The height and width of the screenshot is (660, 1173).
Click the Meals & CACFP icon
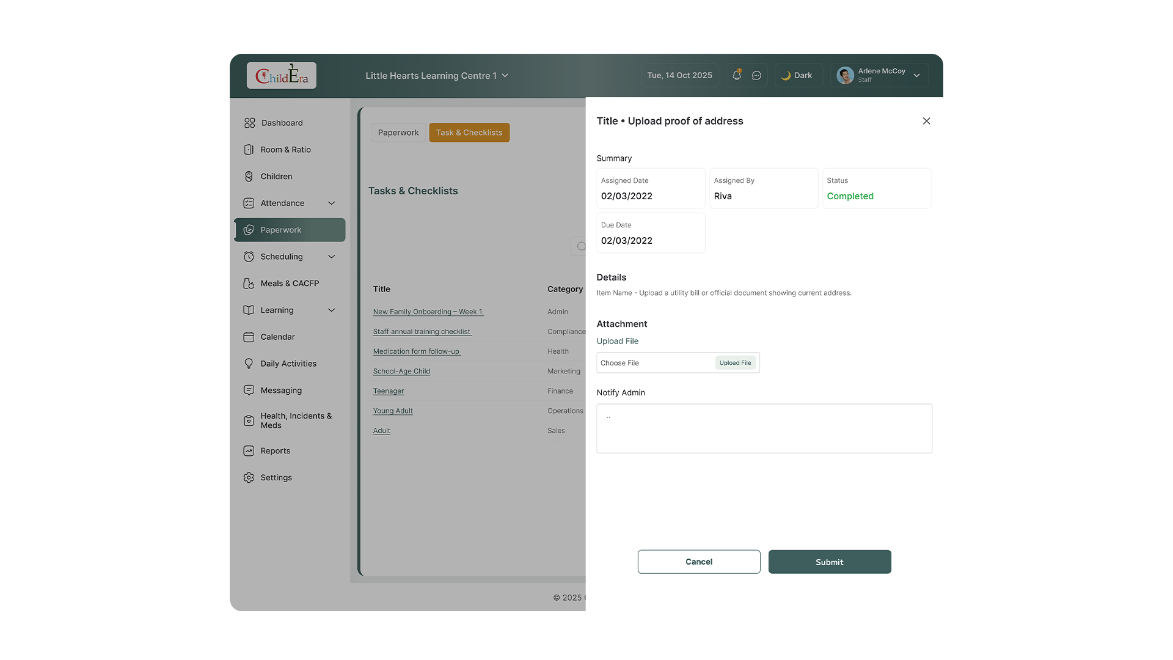[x=249, y=284]
